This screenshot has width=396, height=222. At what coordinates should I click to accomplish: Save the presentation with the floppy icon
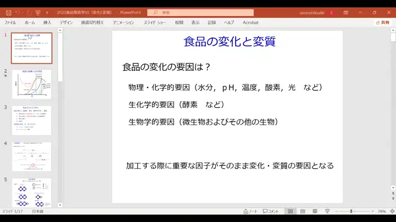coord(9,12)
